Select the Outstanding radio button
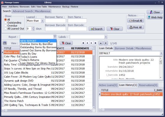 6,23
